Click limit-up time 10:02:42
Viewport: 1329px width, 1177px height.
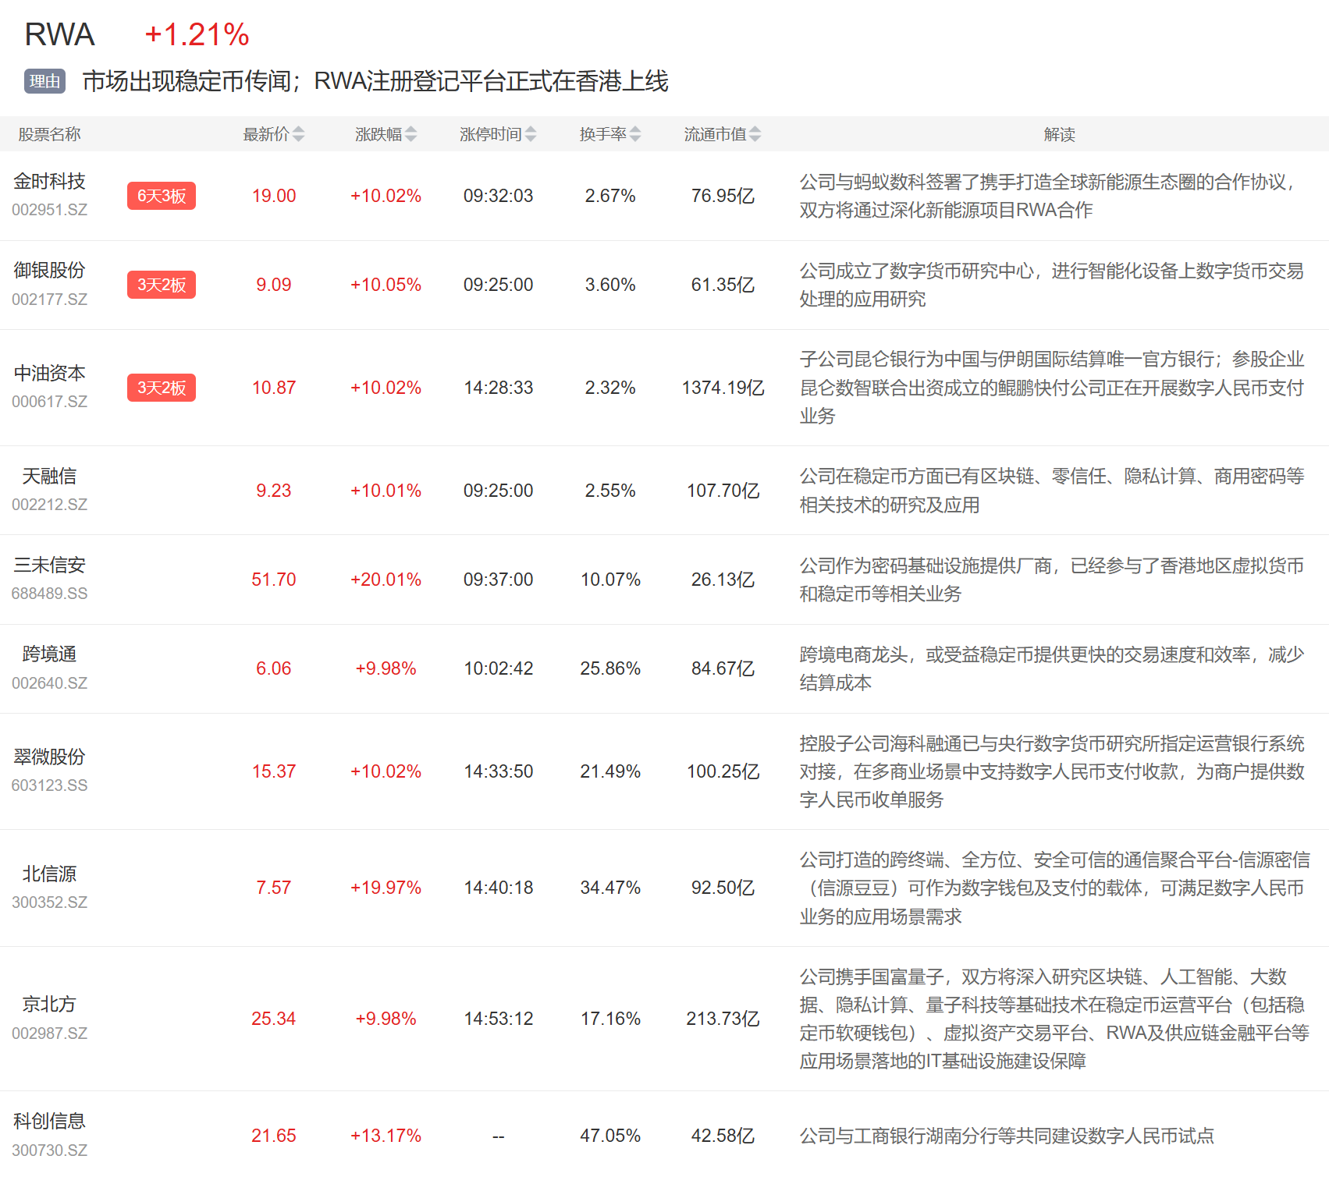click(x=498, y=668)
